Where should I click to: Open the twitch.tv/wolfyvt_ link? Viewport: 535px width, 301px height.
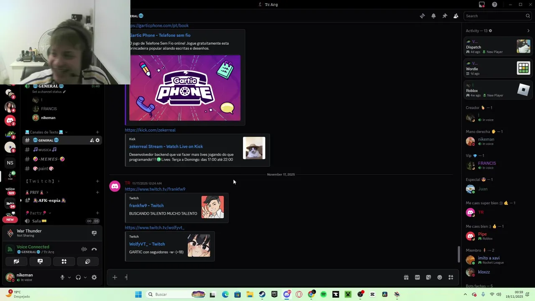[155, 227]
